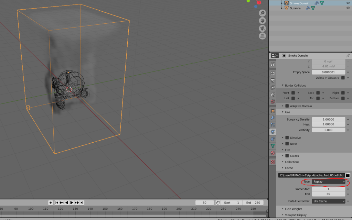This screenshot has height=220, width=352.
Task: Click the pan view hand icon
Action: pyautogui.click(x=263, y=21)
